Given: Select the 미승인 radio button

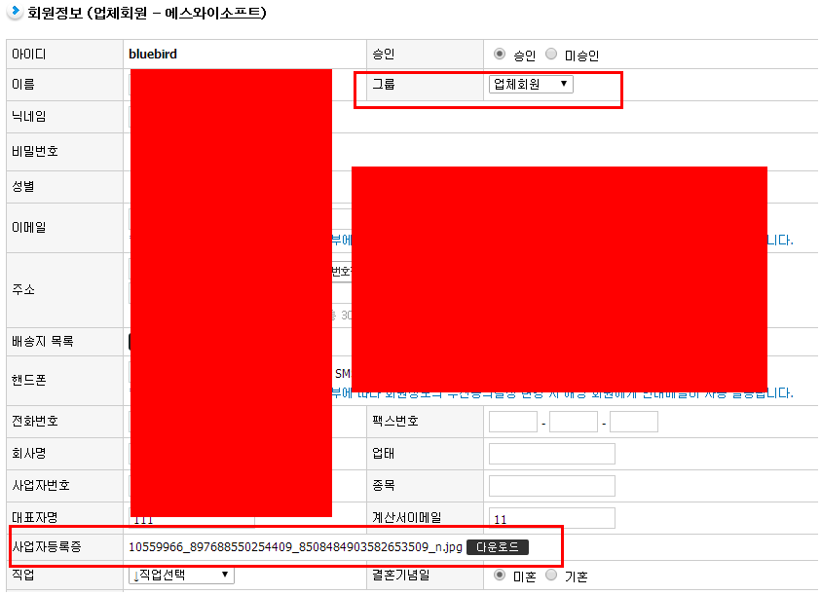Looking at the screenshot, I should pyautogui.click(x=551, y=55).
